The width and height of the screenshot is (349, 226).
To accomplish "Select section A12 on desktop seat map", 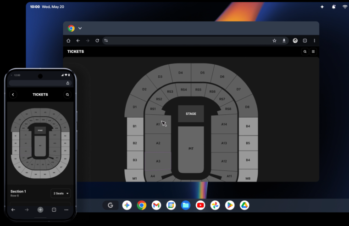I will [224, 161].
